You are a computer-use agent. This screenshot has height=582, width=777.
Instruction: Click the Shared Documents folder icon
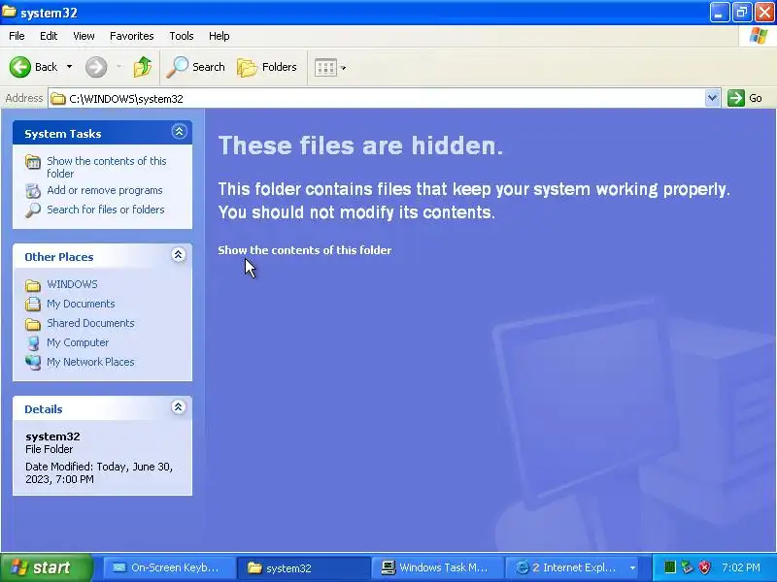[x=33, y=324]
